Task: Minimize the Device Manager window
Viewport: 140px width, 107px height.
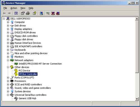Action: [x=129, y=3]
